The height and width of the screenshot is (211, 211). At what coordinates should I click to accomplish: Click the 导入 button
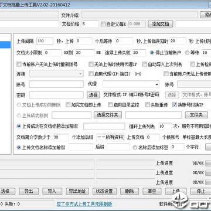(52, 191)
